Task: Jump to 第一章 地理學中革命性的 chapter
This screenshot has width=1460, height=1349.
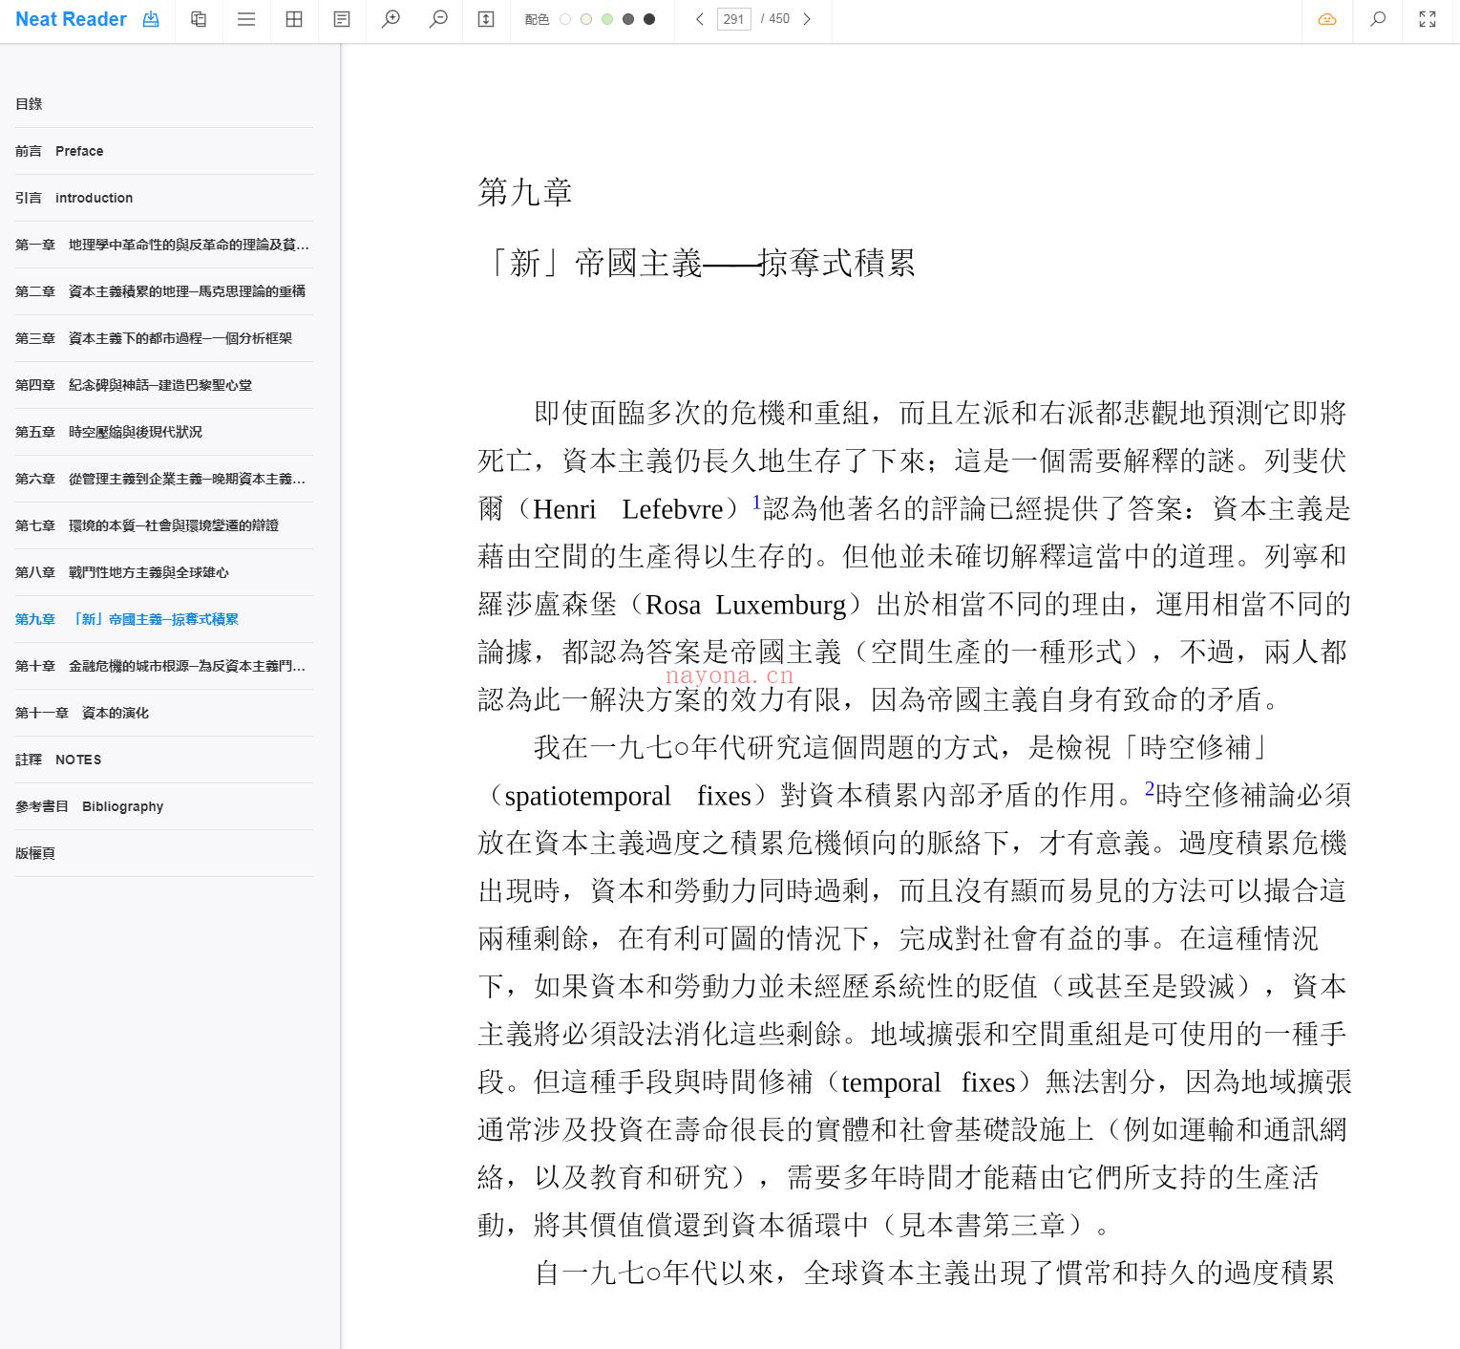Action: click(163, 245)
